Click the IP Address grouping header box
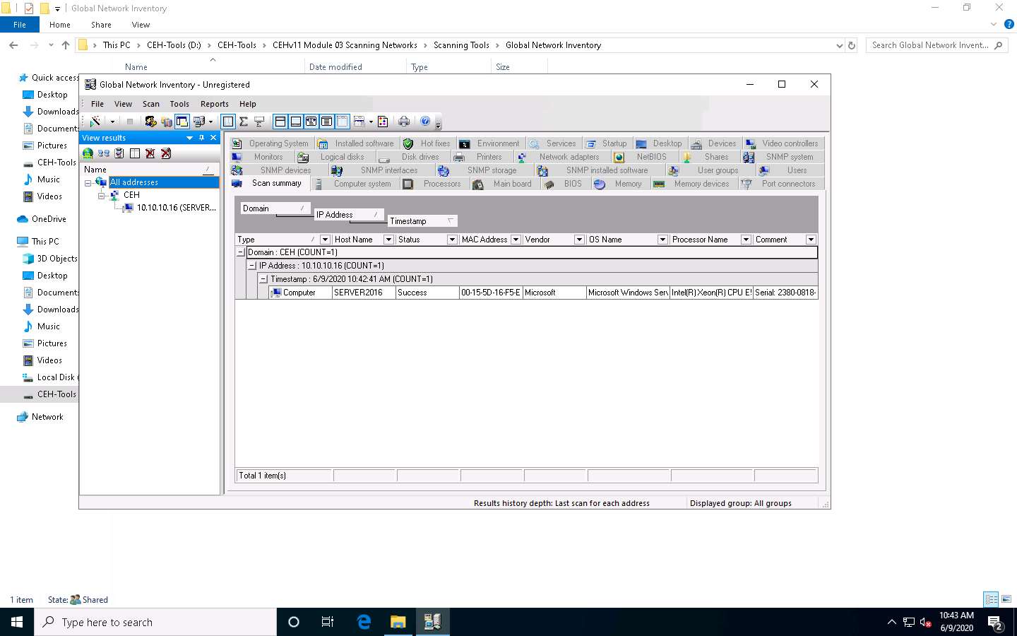The image size is (1017, 636). pyautogui.click(x=350, y=215)
